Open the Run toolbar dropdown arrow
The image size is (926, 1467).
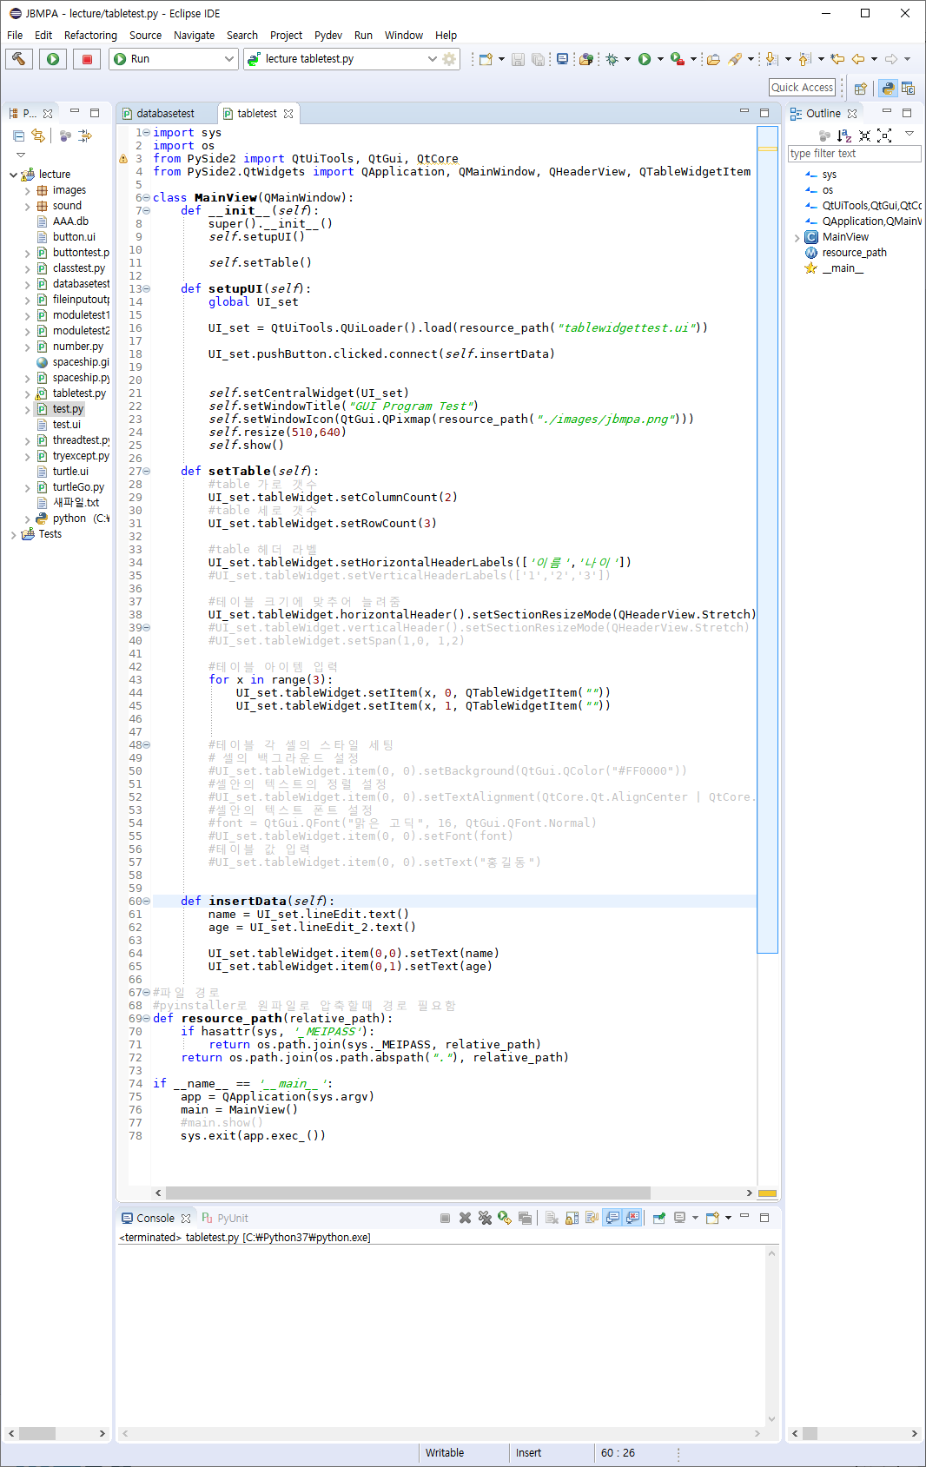660,59
